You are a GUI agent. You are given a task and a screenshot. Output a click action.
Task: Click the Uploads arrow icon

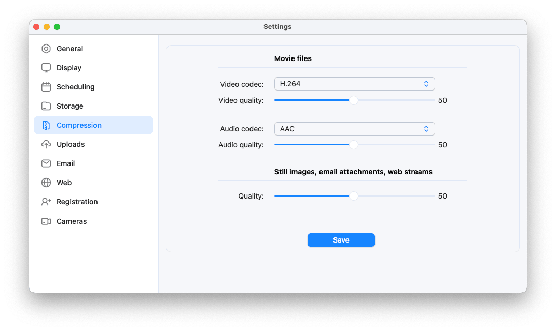(46, 144)
